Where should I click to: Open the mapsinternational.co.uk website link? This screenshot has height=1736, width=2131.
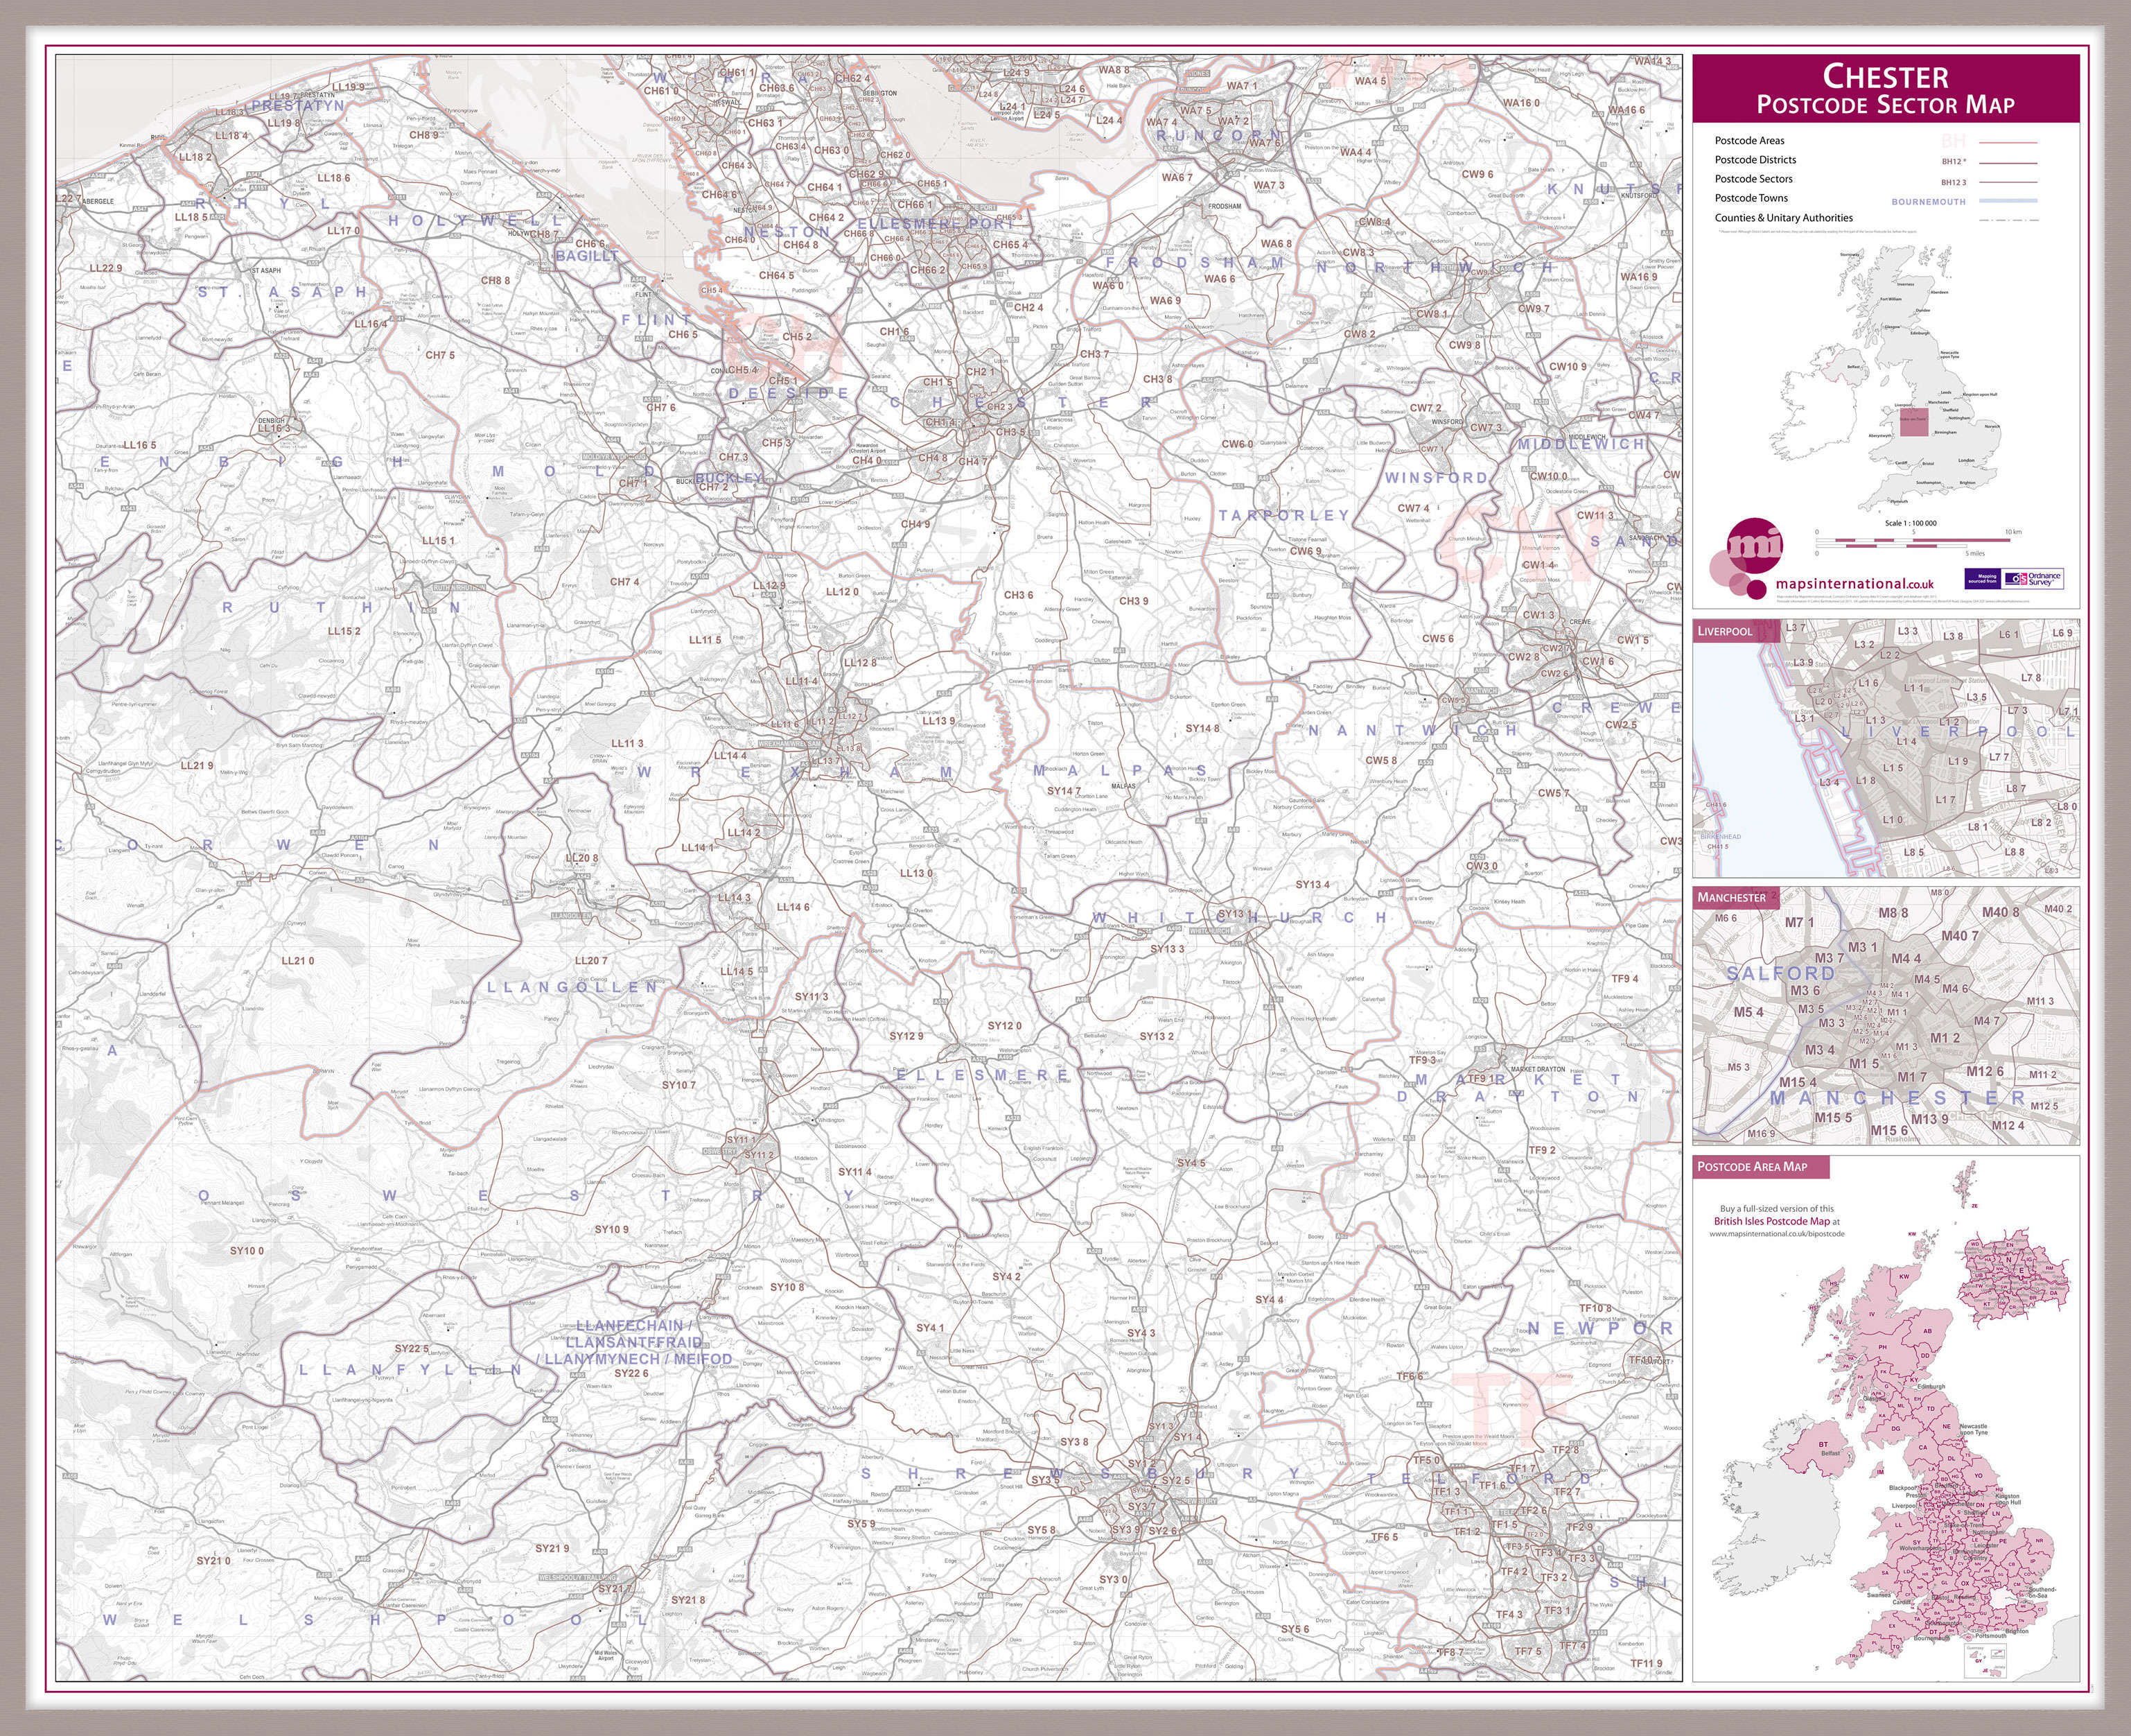[1855, 583]
